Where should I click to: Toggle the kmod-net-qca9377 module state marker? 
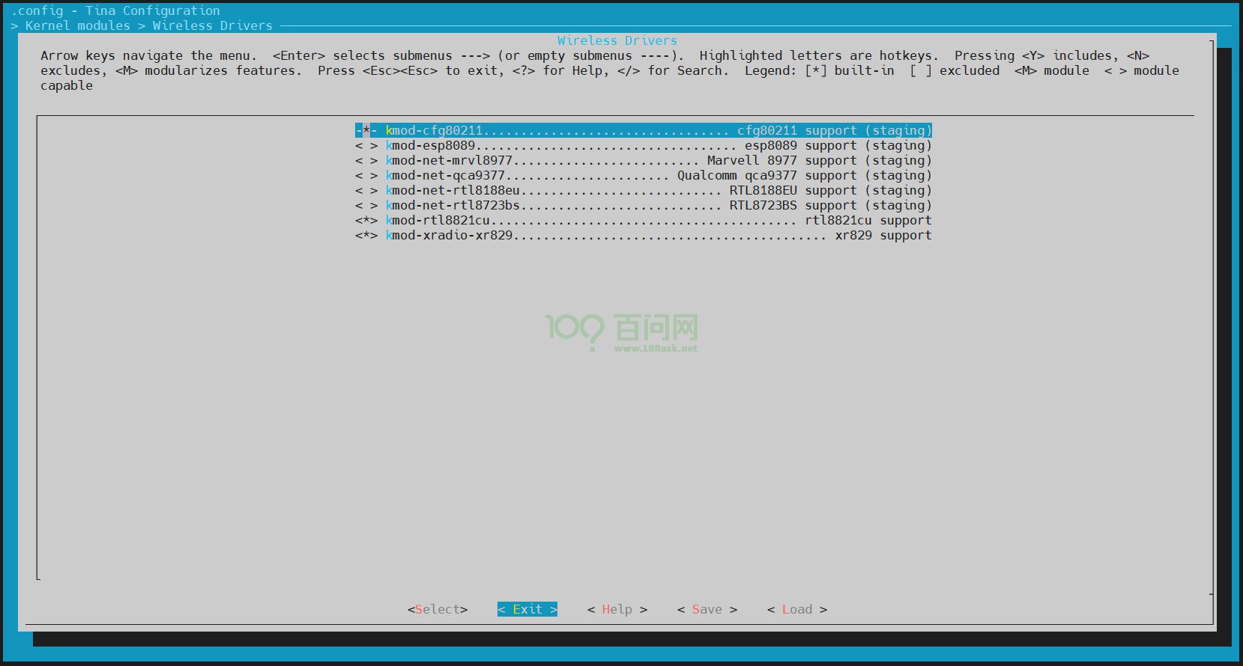pyautogui.click(x=366, y=176)
